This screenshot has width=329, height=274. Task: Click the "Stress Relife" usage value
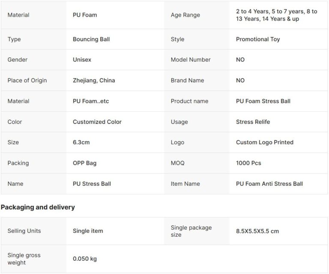[253, 122]
